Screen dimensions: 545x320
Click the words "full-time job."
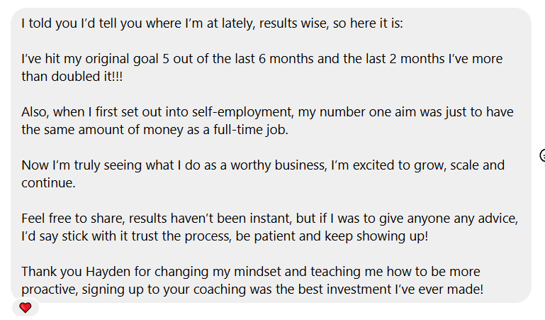tap(251, 130)
